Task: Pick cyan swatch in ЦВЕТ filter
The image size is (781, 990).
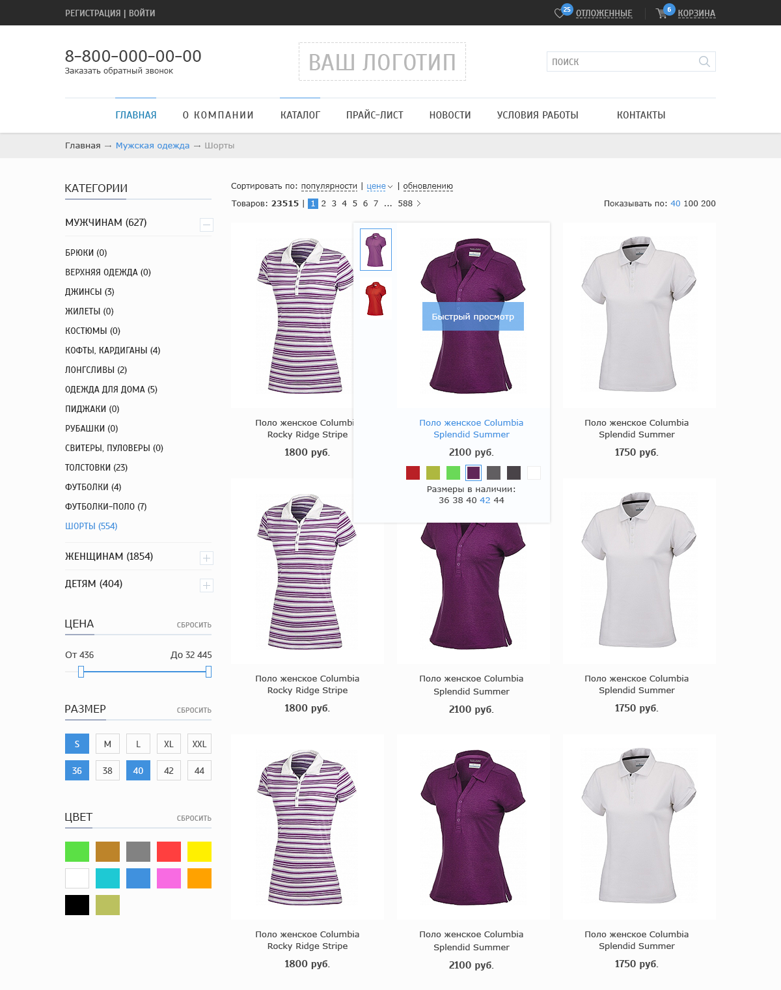Action: (x=107, y=878)
